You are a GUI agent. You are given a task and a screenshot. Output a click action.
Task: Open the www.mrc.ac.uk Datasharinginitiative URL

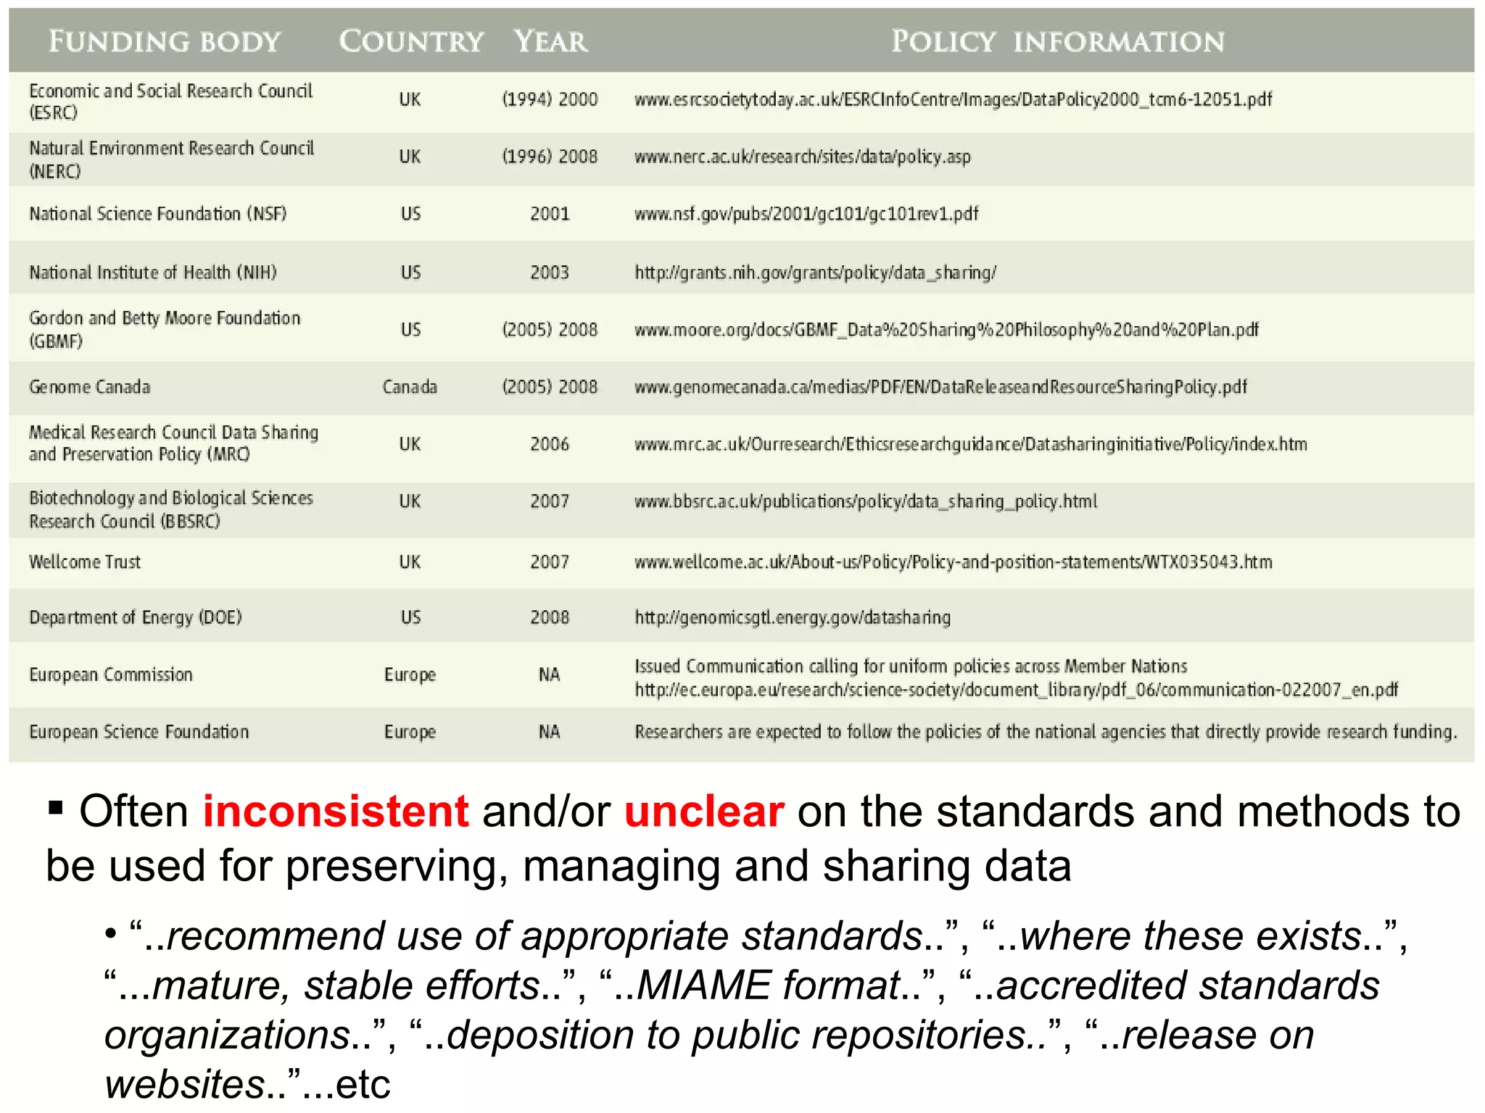(x=971, y=444)
